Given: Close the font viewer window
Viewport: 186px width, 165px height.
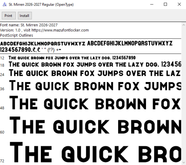Looking at the screenshot, I should pyautogui.click(x=179, y=5).
